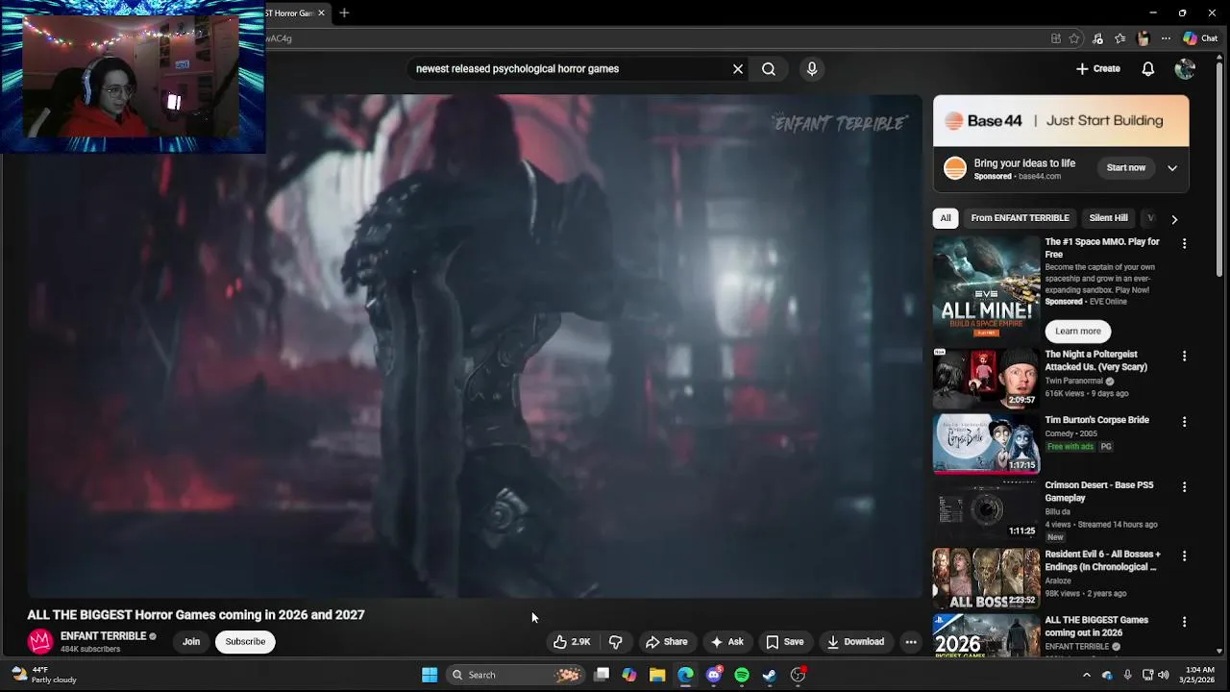Open new browser tab with plus
The height and width of the screenshot is (692, 1230).
[344, 12]
